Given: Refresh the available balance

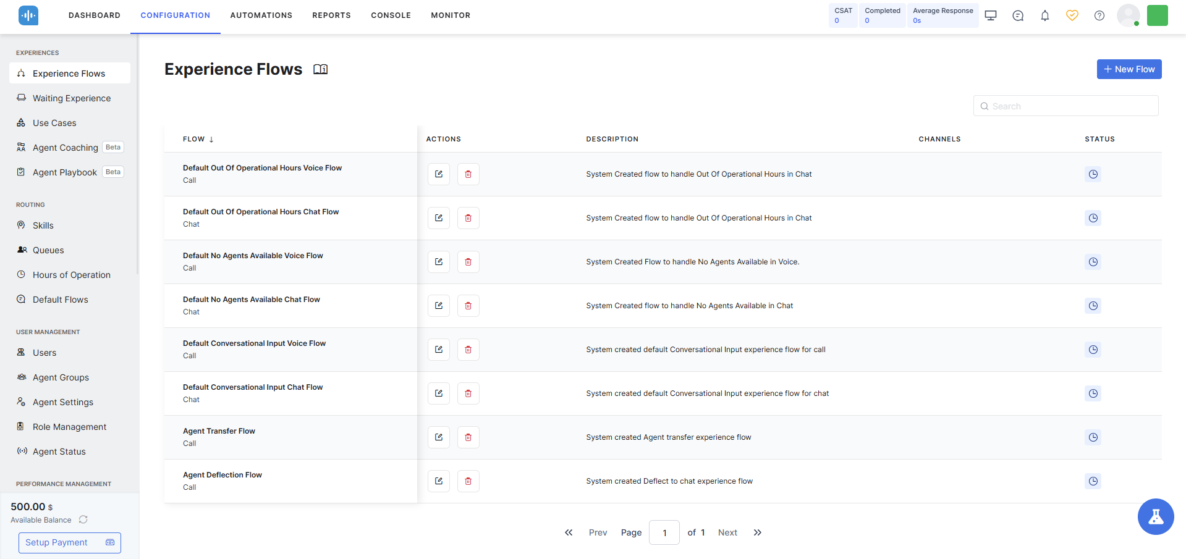Looking at the screenshot, I should (83, 519).
